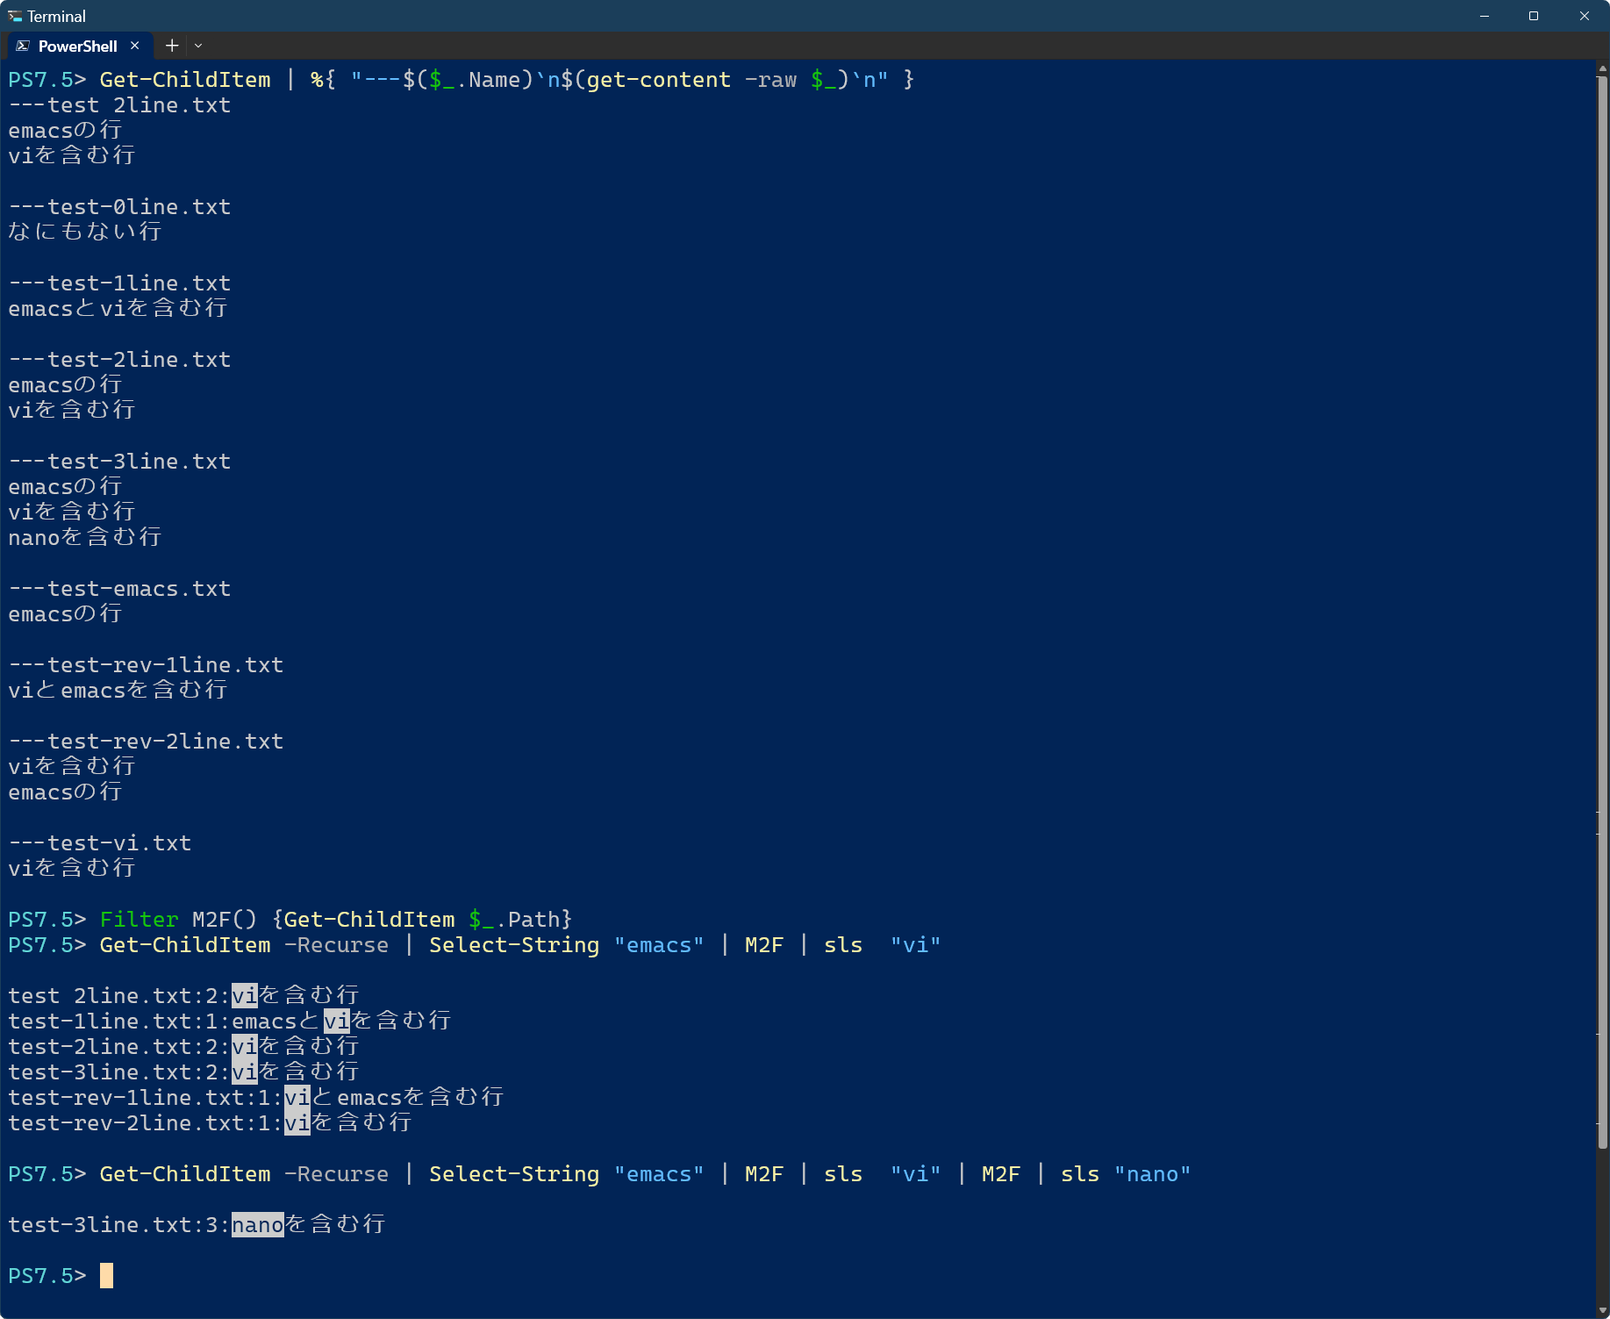Expand the new tab profile dropdown
This screenshot has height=1319, width=1610.
coord(198,46)
